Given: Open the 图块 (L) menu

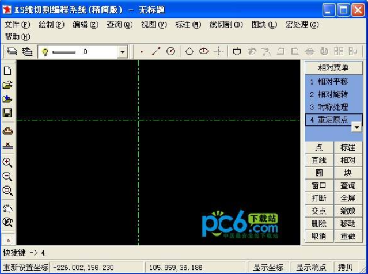Looking at the screenshot, I should (264, 25).
